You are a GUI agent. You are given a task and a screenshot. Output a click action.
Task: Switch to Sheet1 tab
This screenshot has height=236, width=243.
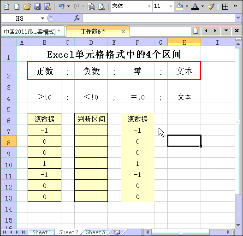point(41,232)
